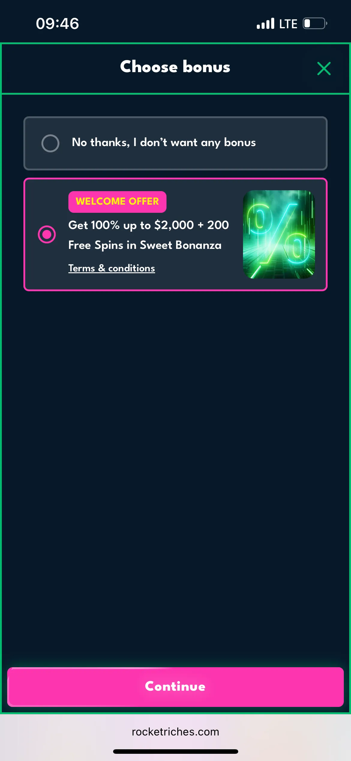Tap the cellular signal bars icon

(265, 23)
